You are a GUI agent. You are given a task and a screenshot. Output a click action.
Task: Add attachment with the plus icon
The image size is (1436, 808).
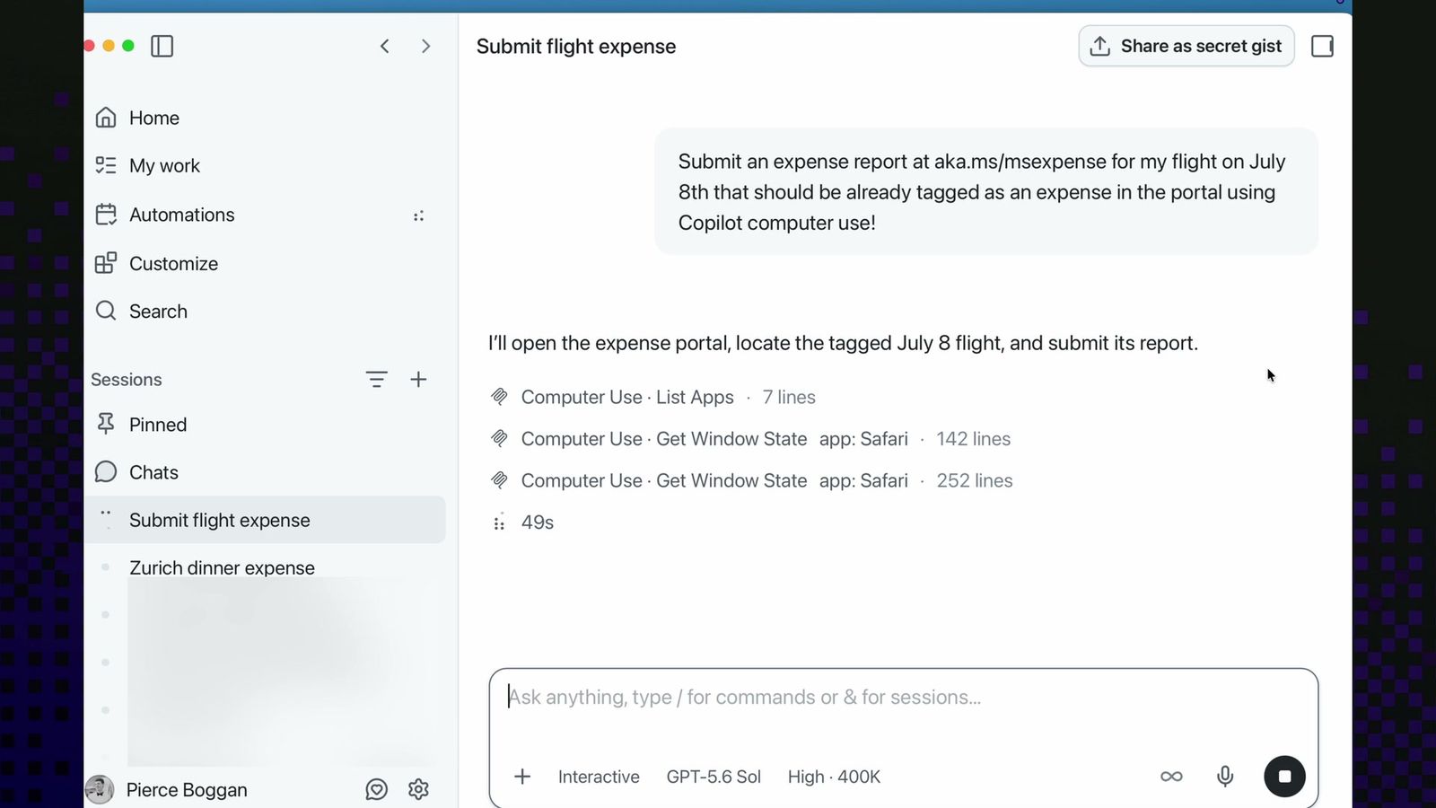pos(522,777)
